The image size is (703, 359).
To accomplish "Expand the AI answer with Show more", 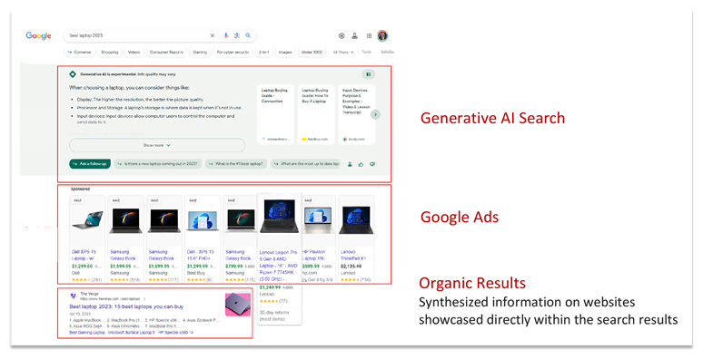I will [x=157, y=145].
